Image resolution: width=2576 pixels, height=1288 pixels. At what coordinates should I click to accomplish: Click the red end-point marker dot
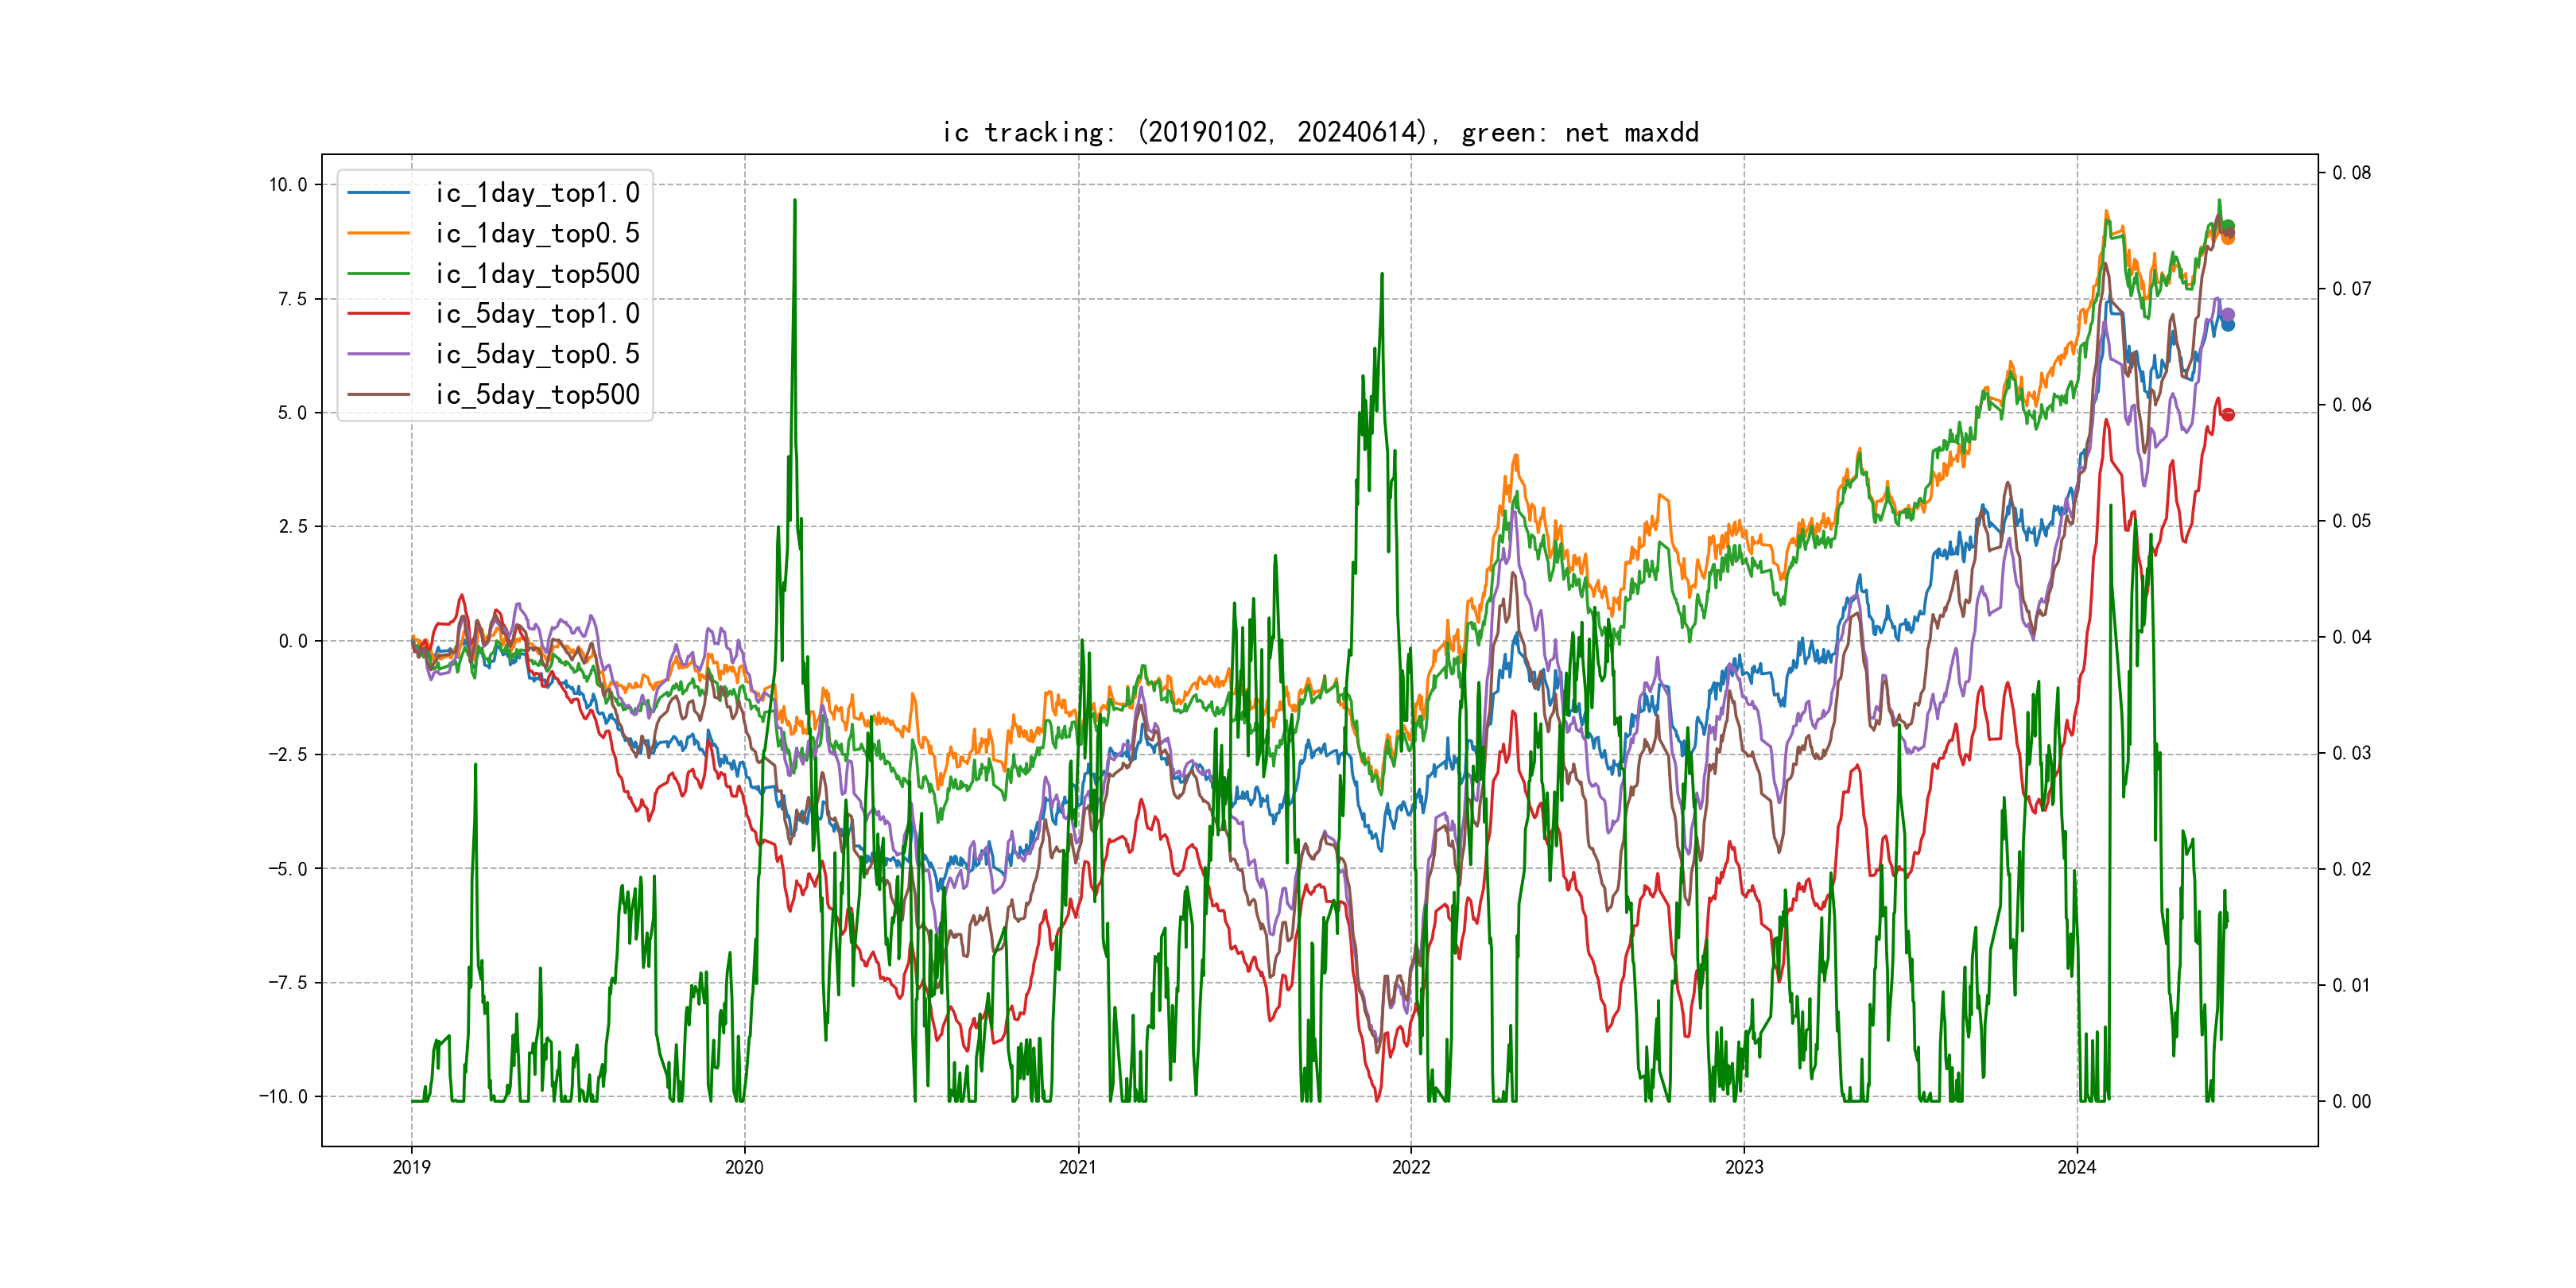[x=2227, y=414]
